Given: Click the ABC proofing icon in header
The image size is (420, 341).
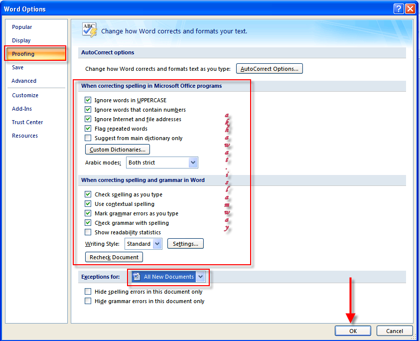Looking at the screenshot, I should click(x=90, y=30).
